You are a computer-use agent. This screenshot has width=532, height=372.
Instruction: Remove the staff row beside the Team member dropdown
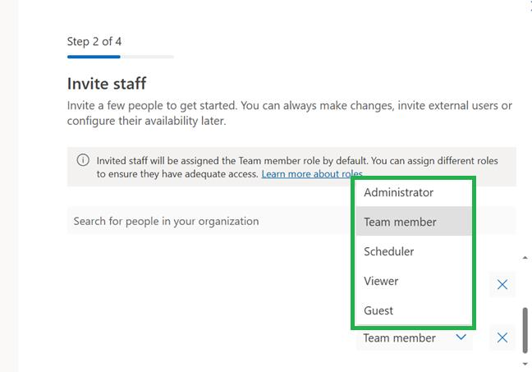point(502,338)
